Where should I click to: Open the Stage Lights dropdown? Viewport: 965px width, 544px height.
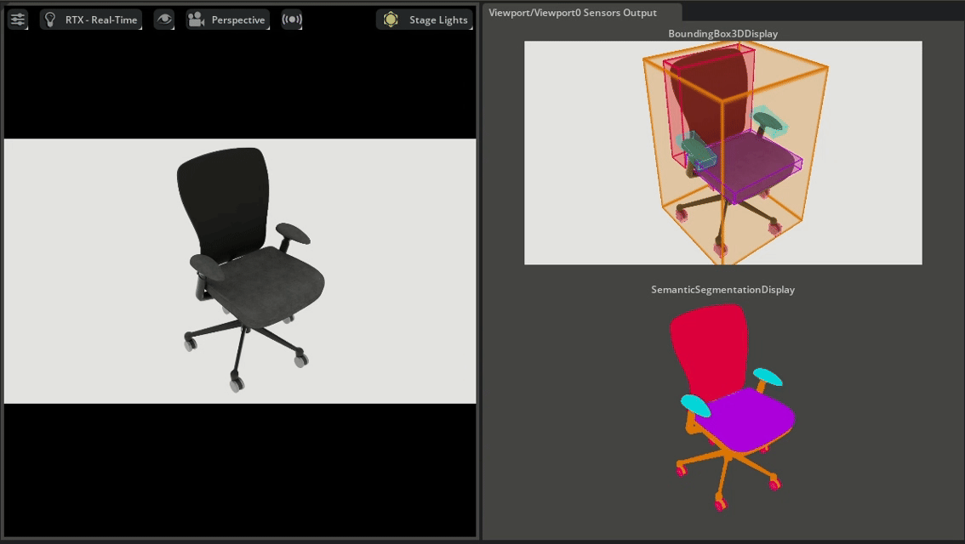437,20
